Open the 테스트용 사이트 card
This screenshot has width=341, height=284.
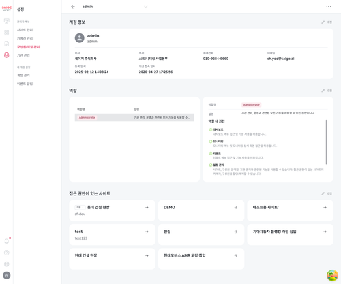(291, 210)
